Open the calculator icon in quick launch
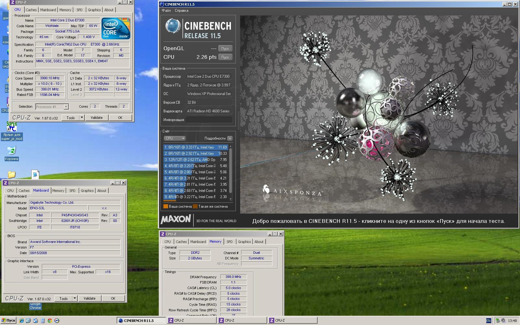Image resolution: width=520 pixels, height=325 pixels. click(x=43, y=321)
